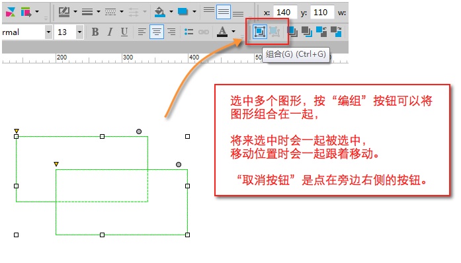Click the Group (组合) toolbar icon
The height and width of the screenshot is (263, 461).
[x=260, y=32]
